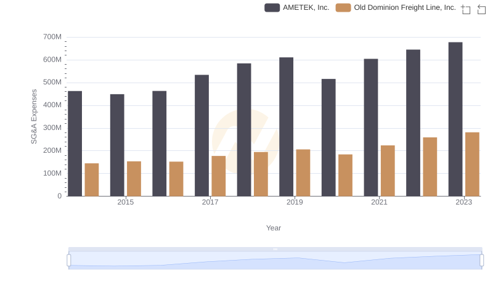Click the AMETEK bar for 2020

[x=328, y=137]
